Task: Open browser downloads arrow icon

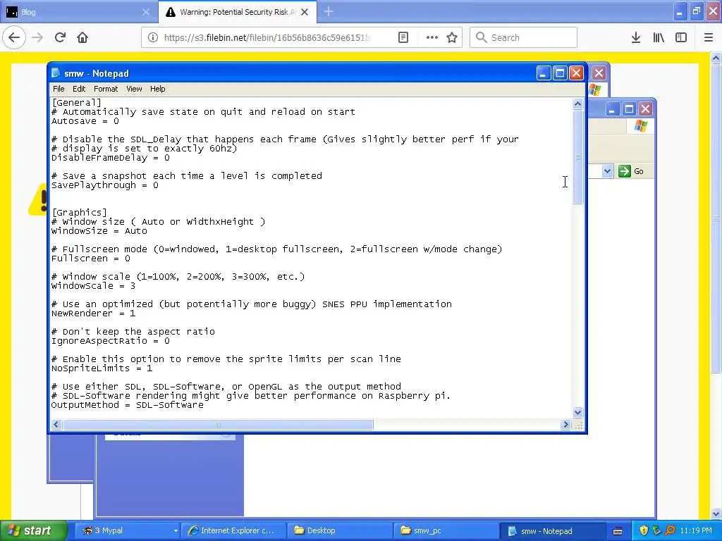Action: (636, 38)
